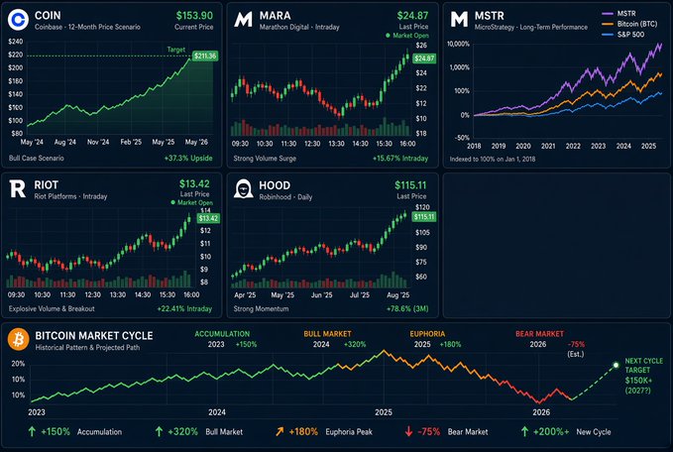This screenshot has width=673, height=452.
Task: Click the Strong Volume Surge caption
Action: 265,159
